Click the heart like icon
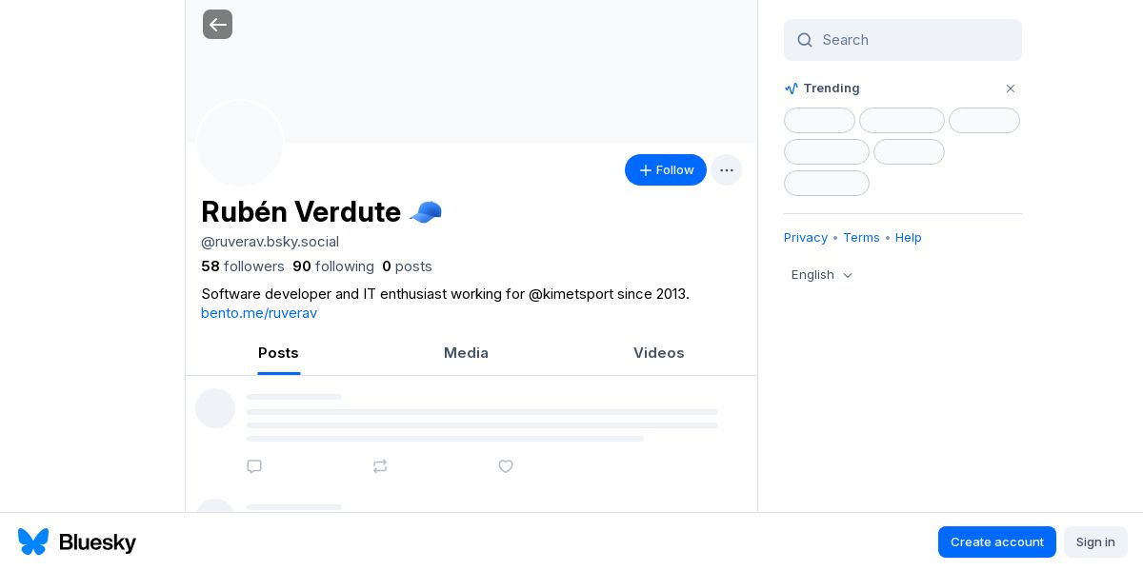This screenshot has width=1143, height=571. (x=506, y=466)
